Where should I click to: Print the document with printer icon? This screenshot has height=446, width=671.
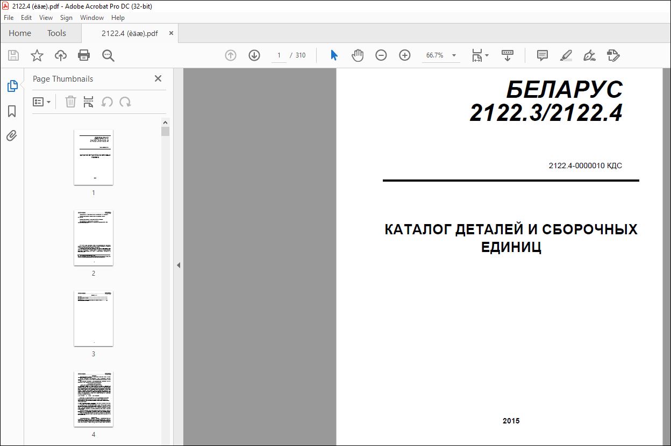click(84, 55)
